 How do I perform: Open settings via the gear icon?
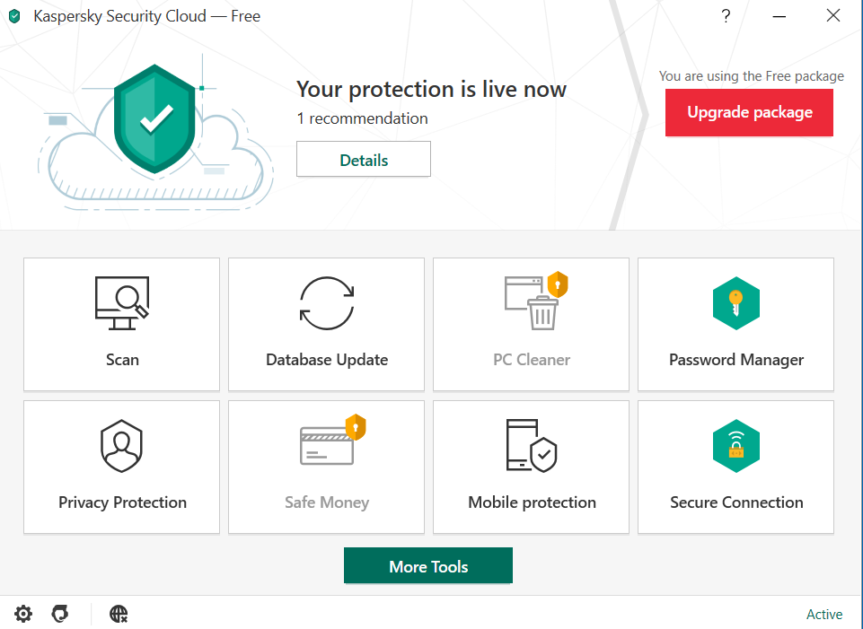click(x=23, y=614)
